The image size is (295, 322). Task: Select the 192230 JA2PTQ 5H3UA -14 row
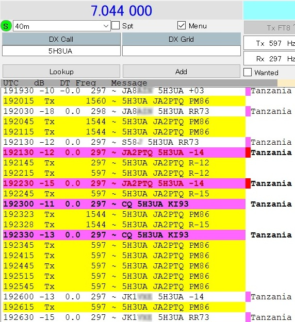pos(124,183)
